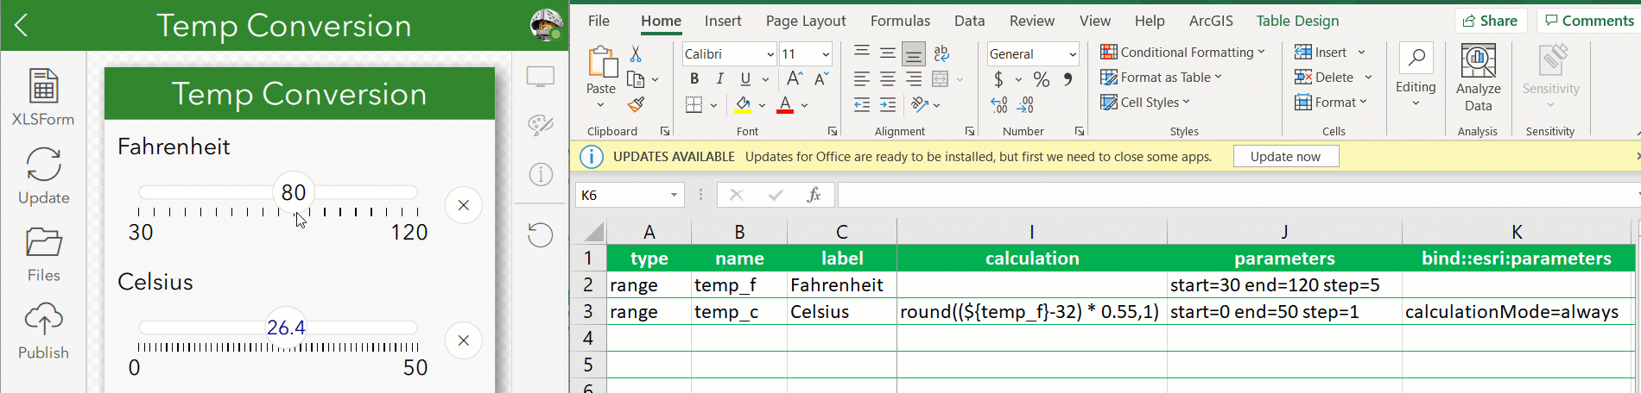Click Increase Indent icon
This screenshot has width=1641, height=393.
point(888,105)
